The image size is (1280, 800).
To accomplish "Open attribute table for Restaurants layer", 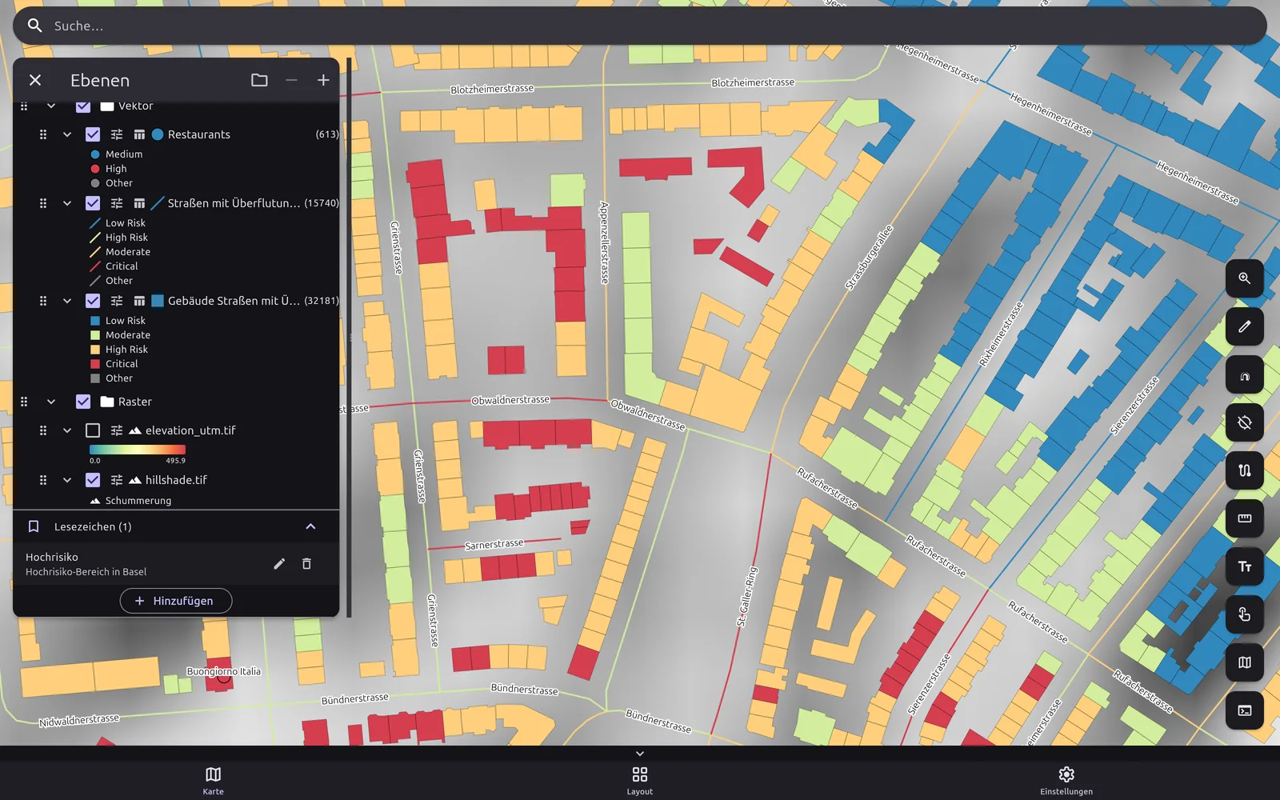I will 139,134.
